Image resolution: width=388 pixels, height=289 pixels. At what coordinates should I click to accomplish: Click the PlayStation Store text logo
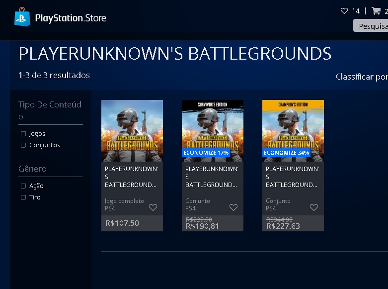pyautogui.click(x=71, y=18)
